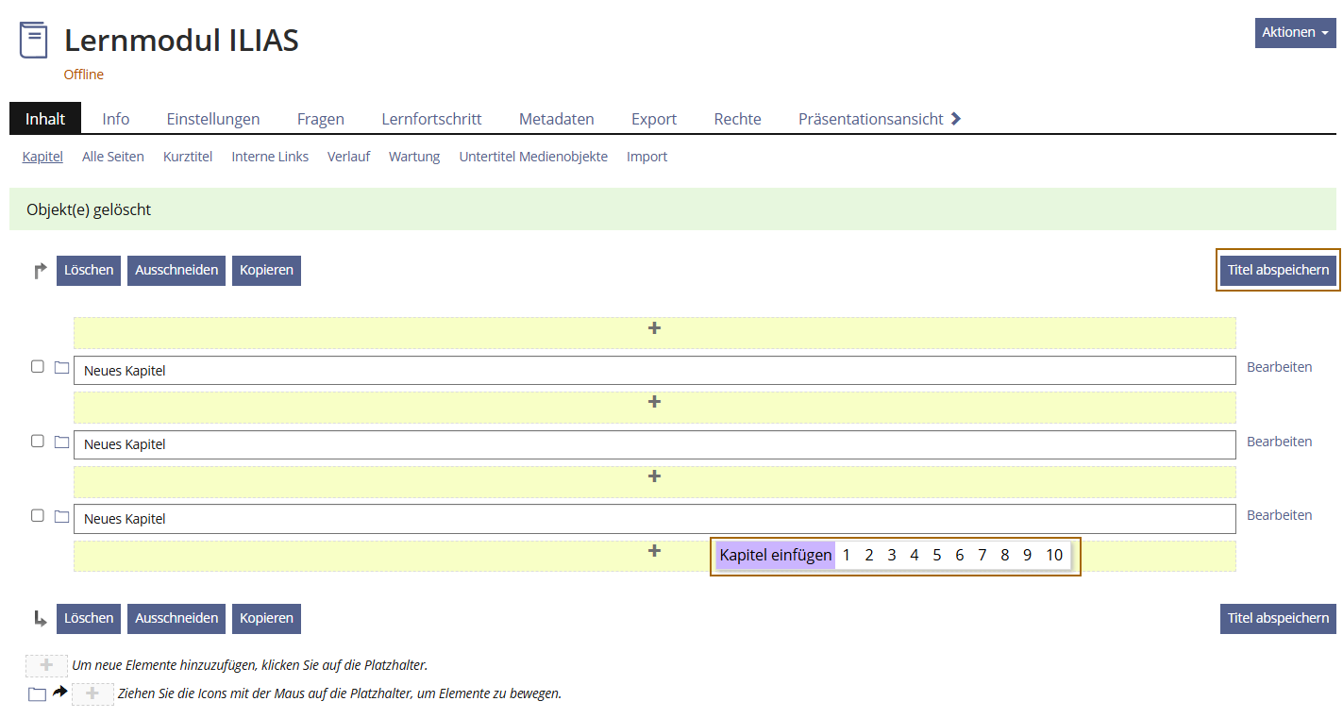The image size is (1343, 718).
Task: Go to the Einstellungen tab
Action: pos(213,119)
